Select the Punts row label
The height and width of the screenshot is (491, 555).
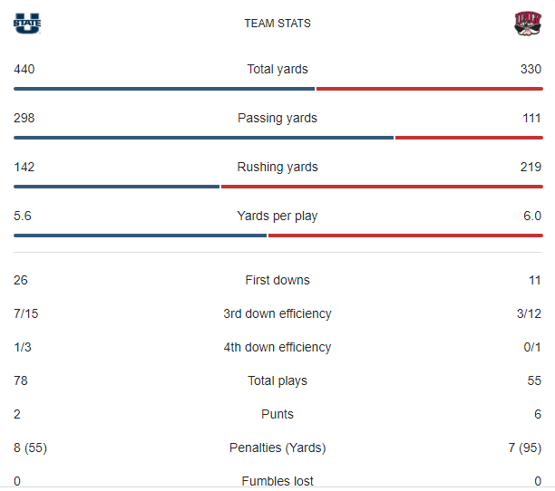[x=277, y=415]
